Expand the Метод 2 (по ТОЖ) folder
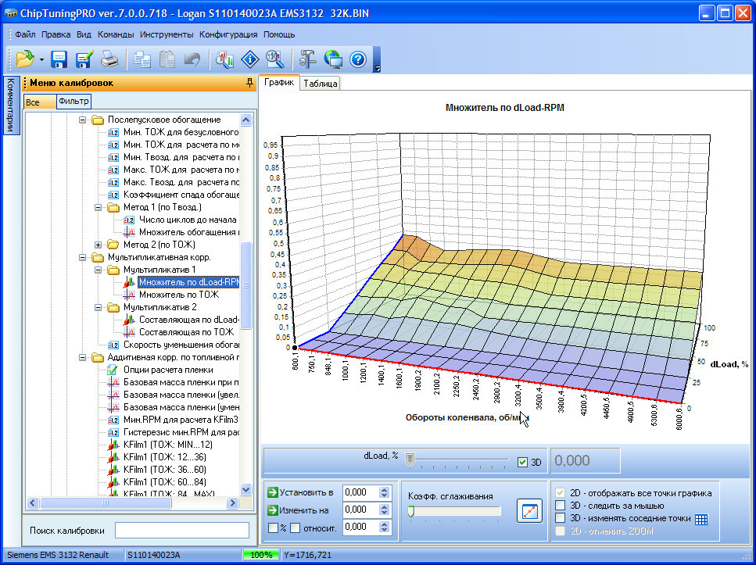 pyautogui.click(x=97, y=245)
